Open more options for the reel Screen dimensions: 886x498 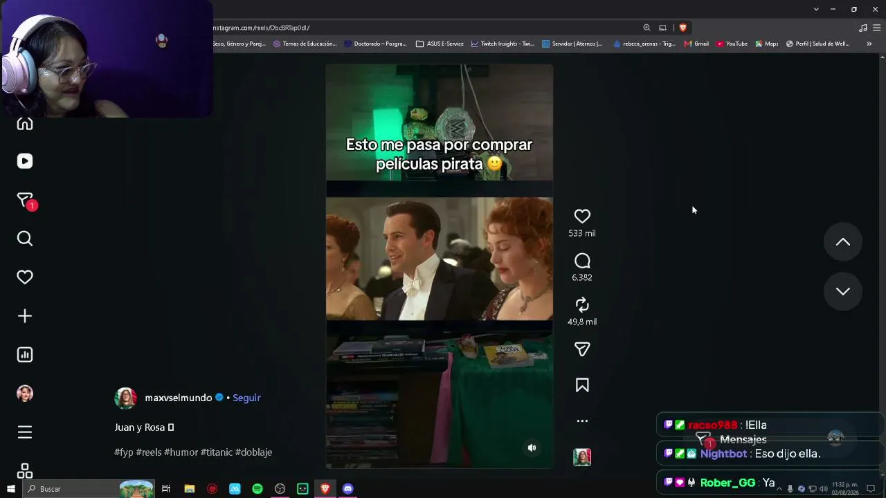coord(582,421)
